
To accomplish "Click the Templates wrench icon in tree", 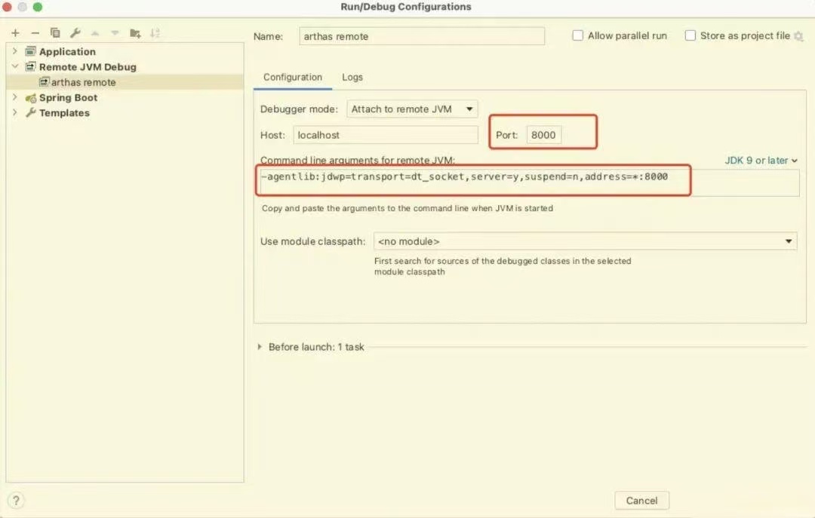I will [31, 113].
